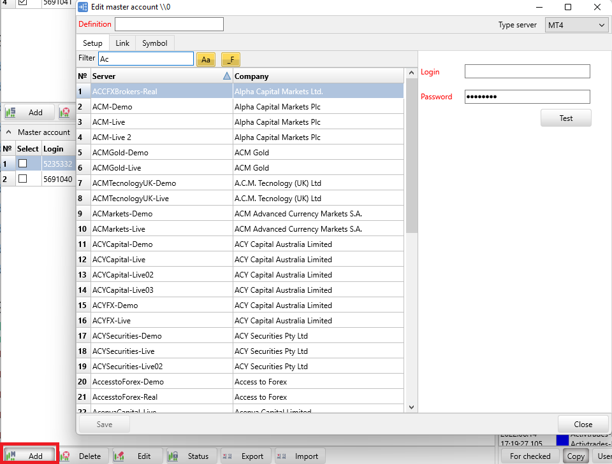Select the ACYCapital-Live03 server row

coord(240,290)
